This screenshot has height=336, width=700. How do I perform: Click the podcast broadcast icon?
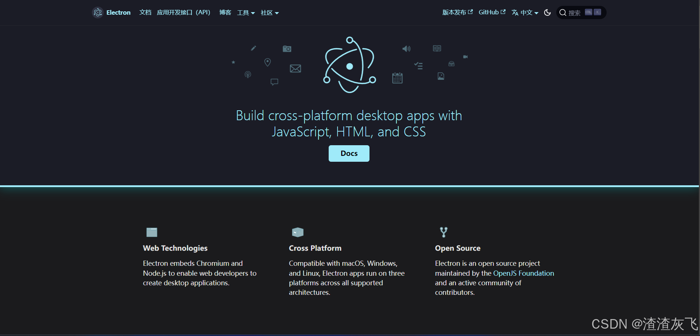248,75
